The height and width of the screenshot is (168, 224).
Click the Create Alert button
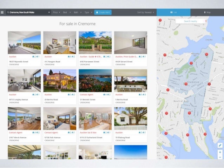[103, 12]
